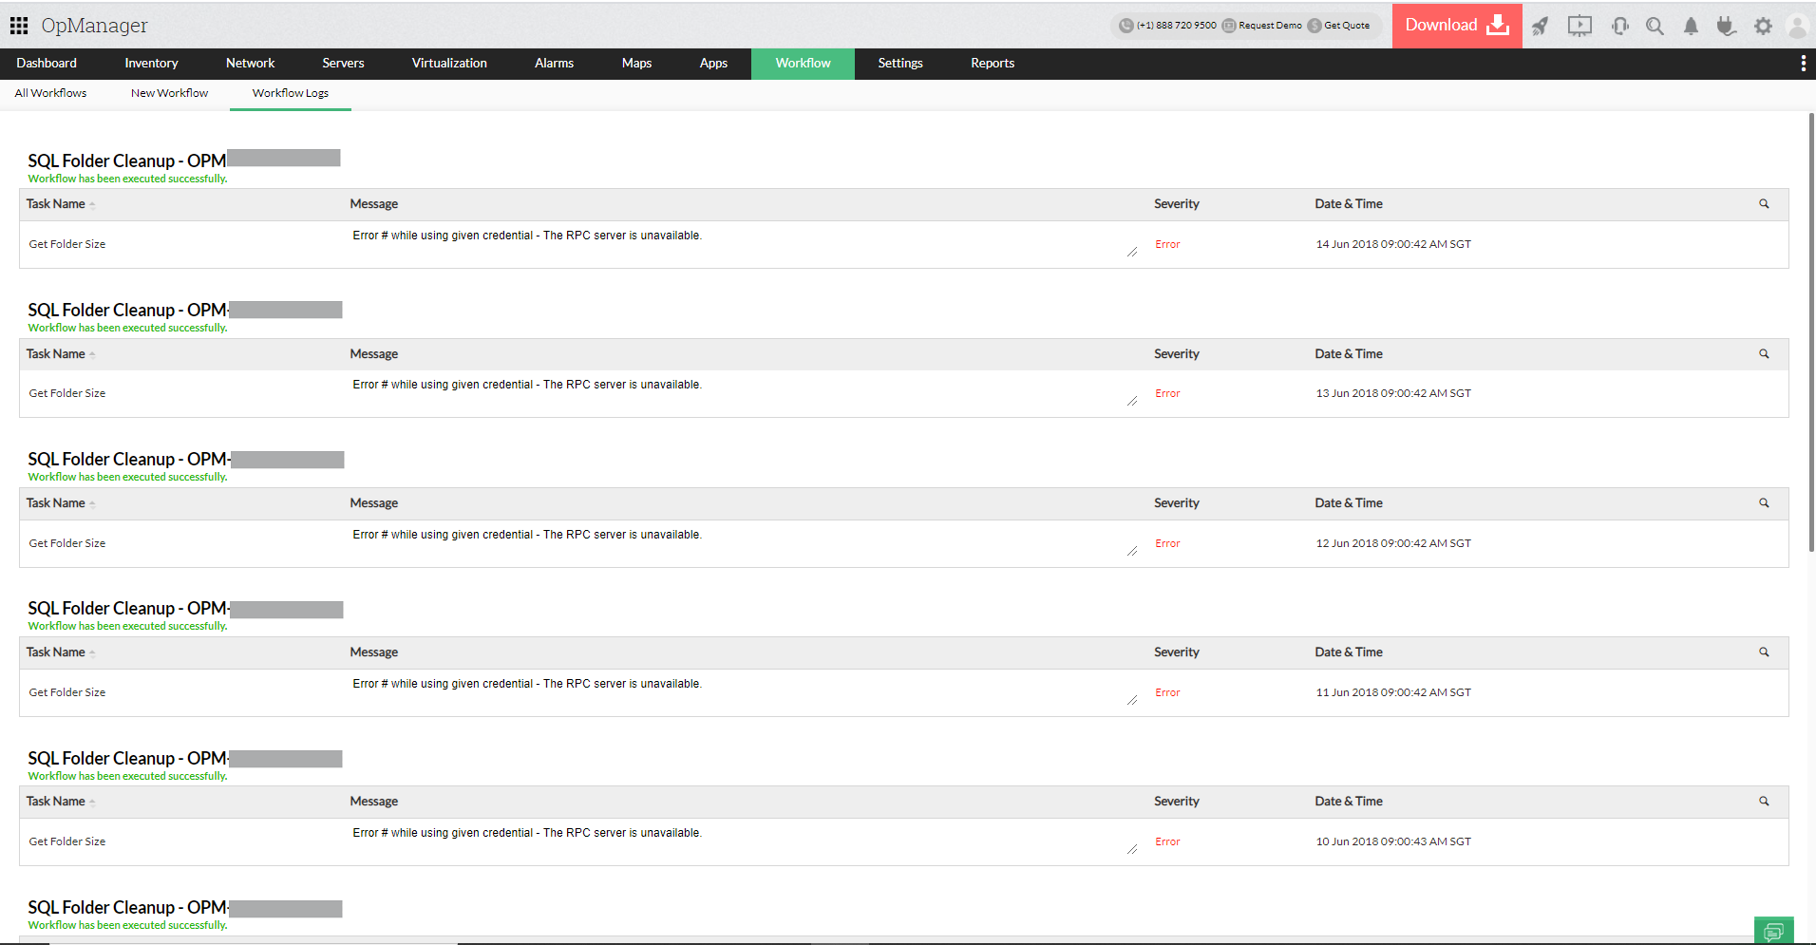Viewport: 1816px width, 945px height.
Task: Open the global search magnifier in the header
Action: pyautogui.click(x=1655, y=26)
